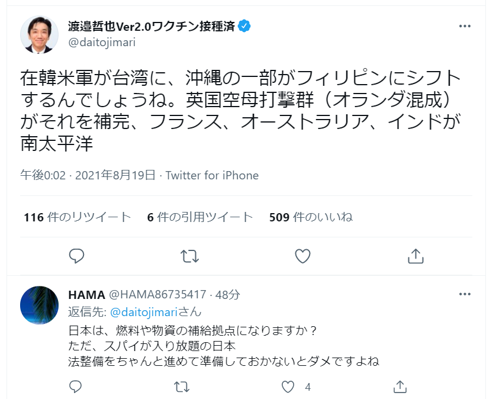Reply to the main tweet

[76, 256]
